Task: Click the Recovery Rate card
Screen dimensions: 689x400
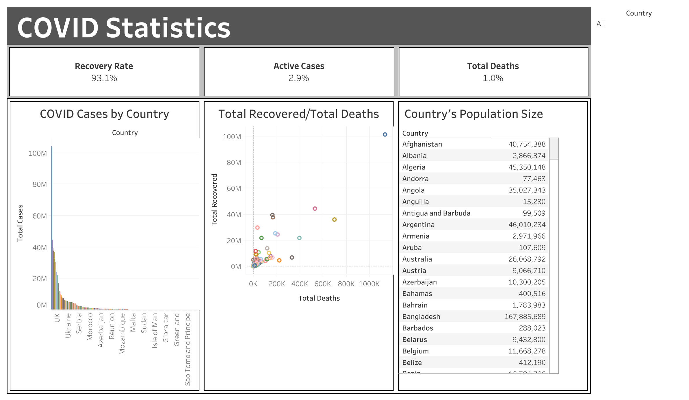Action: [x=104, y=72]
